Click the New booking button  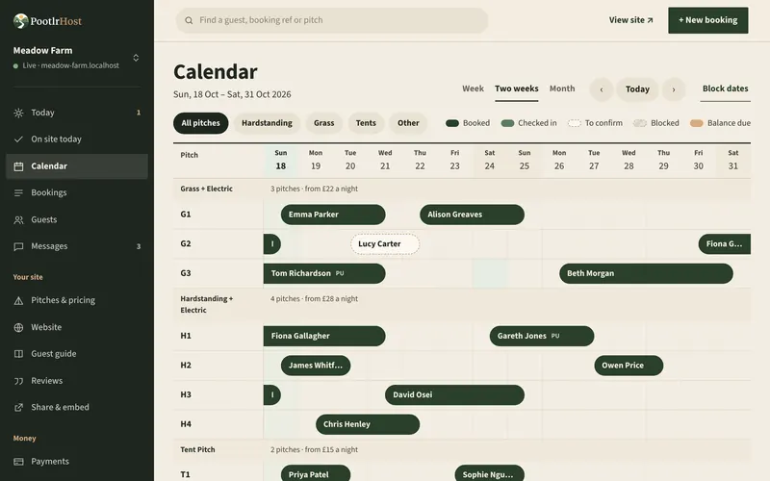(x=708, y=20)
